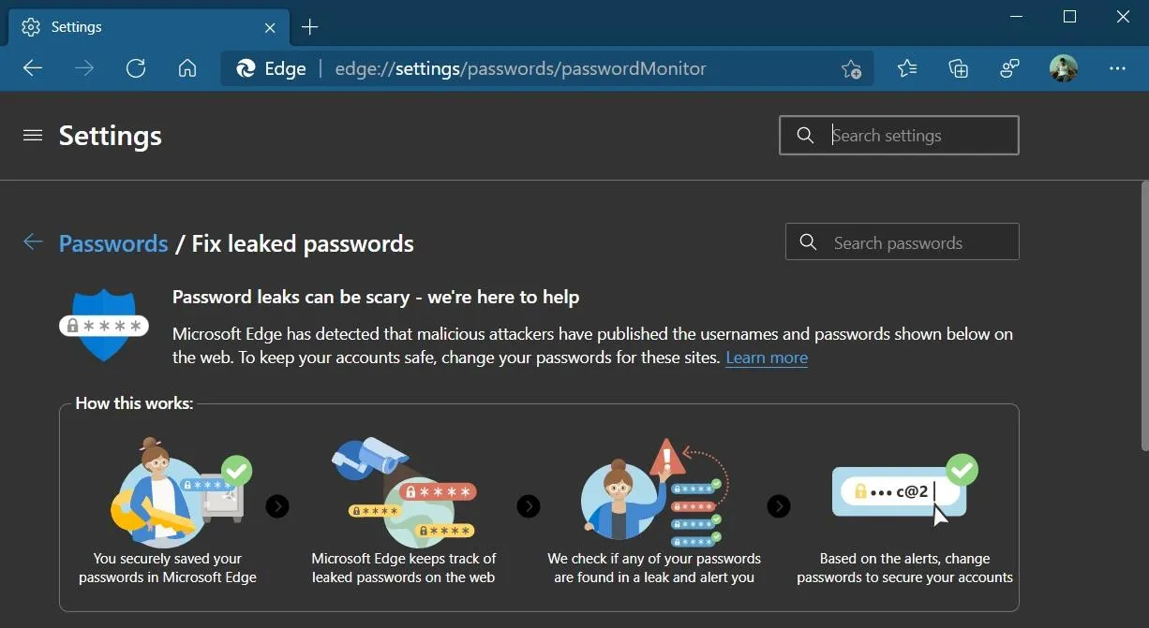Click the back navigation arrow
1149x628 pixels.
[x=32, y=67]
